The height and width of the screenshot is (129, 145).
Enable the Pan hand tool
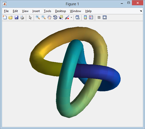click(x=49, y=17)
